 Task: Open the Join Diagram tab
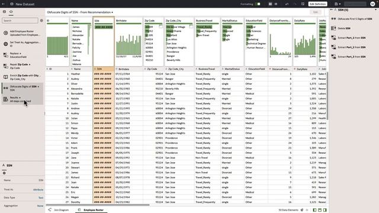(x=59, y=210)
